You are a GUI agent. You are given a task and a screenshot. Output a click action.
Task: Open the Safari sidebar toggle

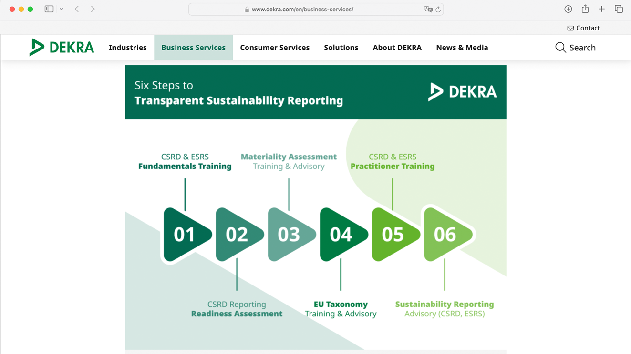[49, 9]
